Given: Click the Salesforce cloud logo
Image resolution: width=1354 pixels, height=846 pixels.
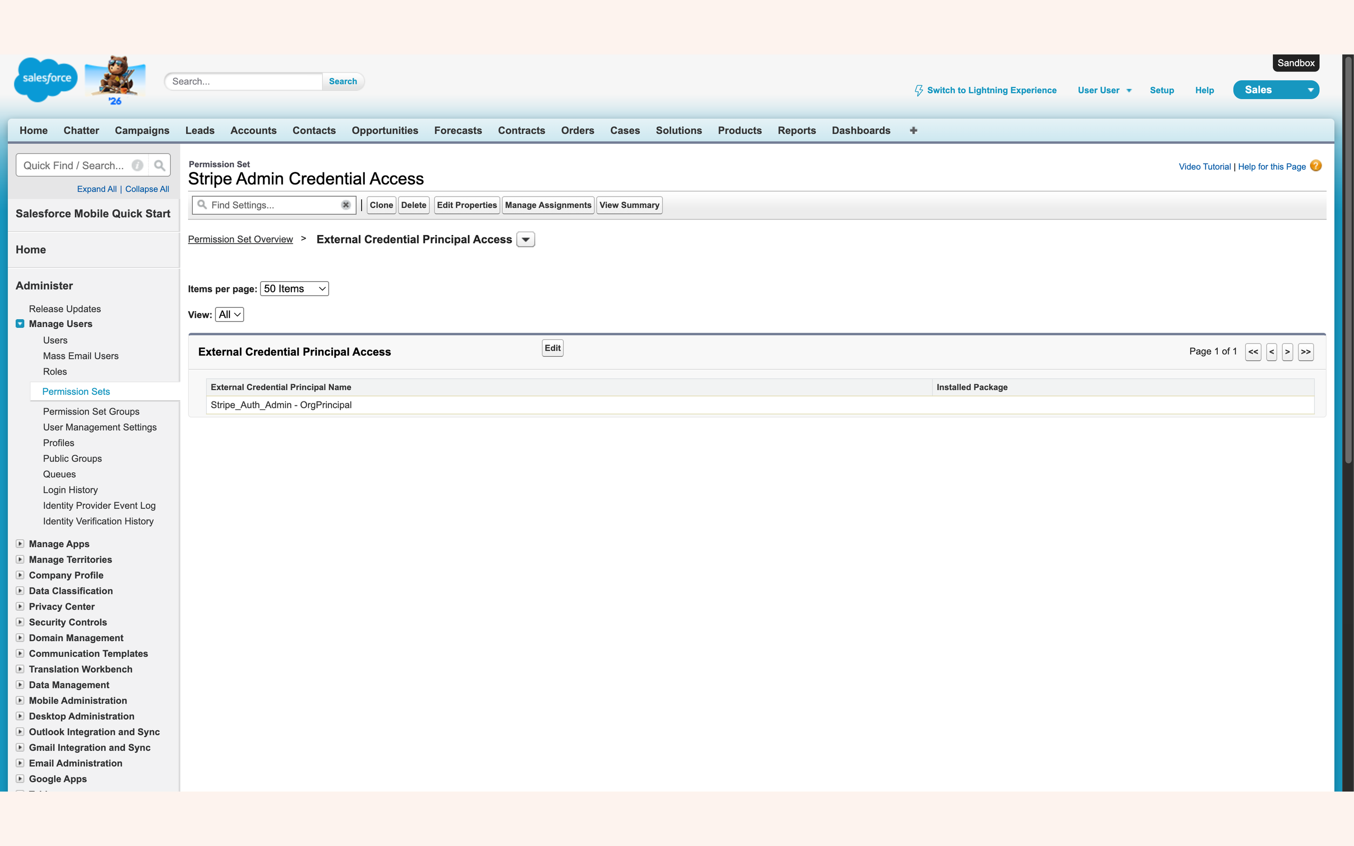Looking at the screenshot, I should pos(46,79).
